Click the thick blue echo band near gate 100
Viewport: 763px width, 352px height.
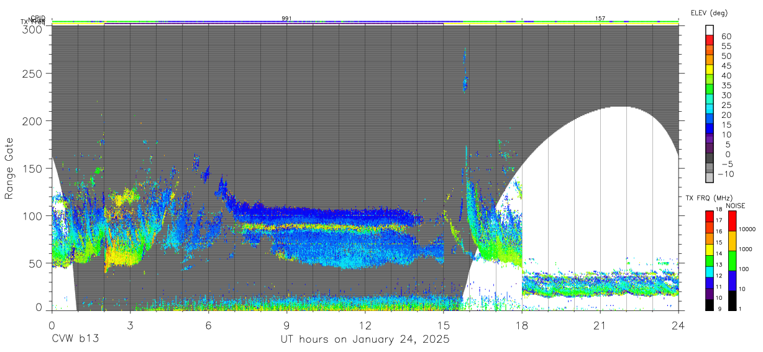pyautogui.click(x=329, y=215)
